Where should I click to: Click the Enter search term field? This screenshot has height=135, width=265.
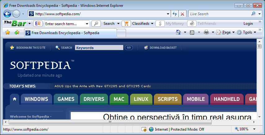pos(65,24)
